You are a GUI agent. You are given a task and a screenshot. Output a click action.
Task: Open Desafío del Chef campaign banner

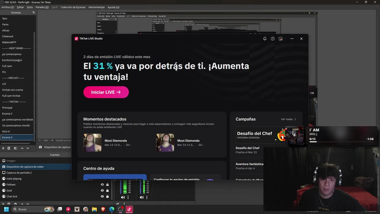coord(260,135)
